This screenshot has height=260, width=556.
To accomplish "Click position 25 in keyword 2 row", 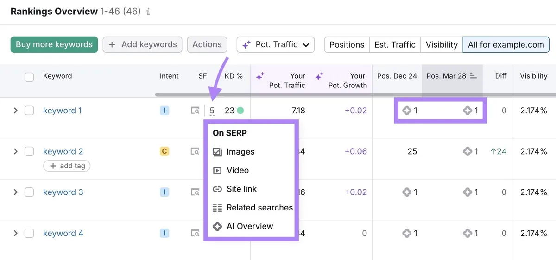I will point(412,151).
